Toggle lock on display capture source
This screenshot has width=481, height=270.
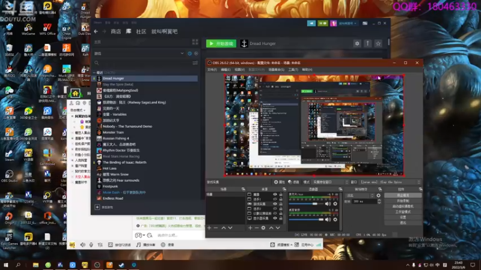click(x=281, y=218)
